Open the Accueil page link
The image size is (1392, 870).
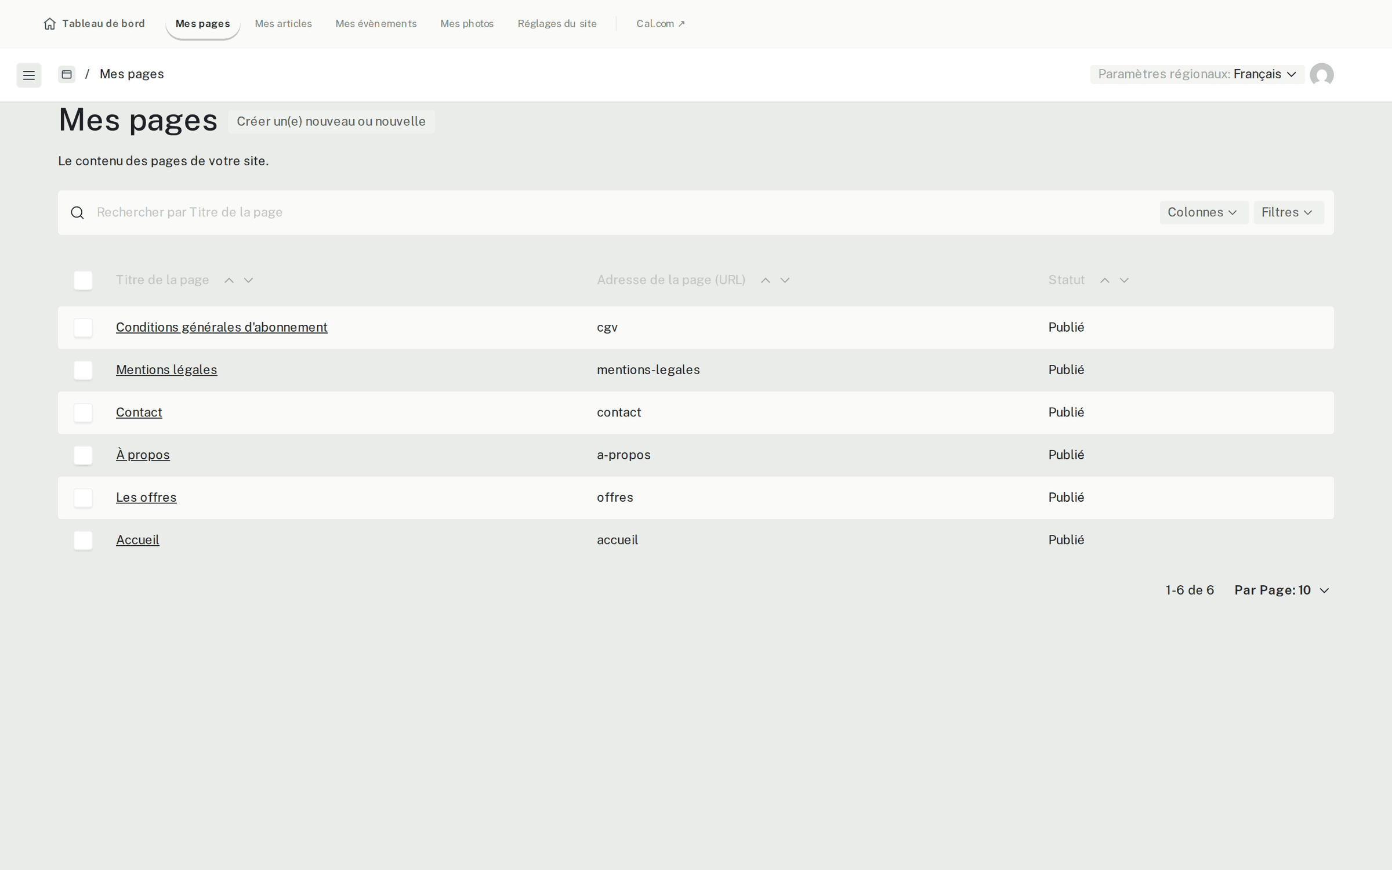137,539
